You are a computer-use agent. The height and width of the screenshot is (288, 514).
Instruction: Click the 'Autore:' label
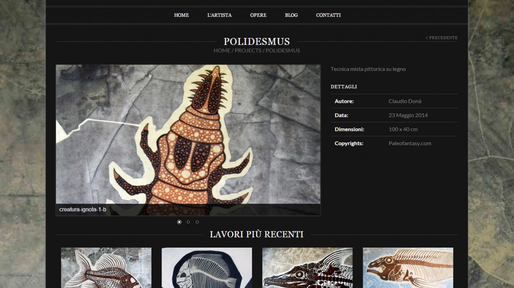(x=344, y=101)
